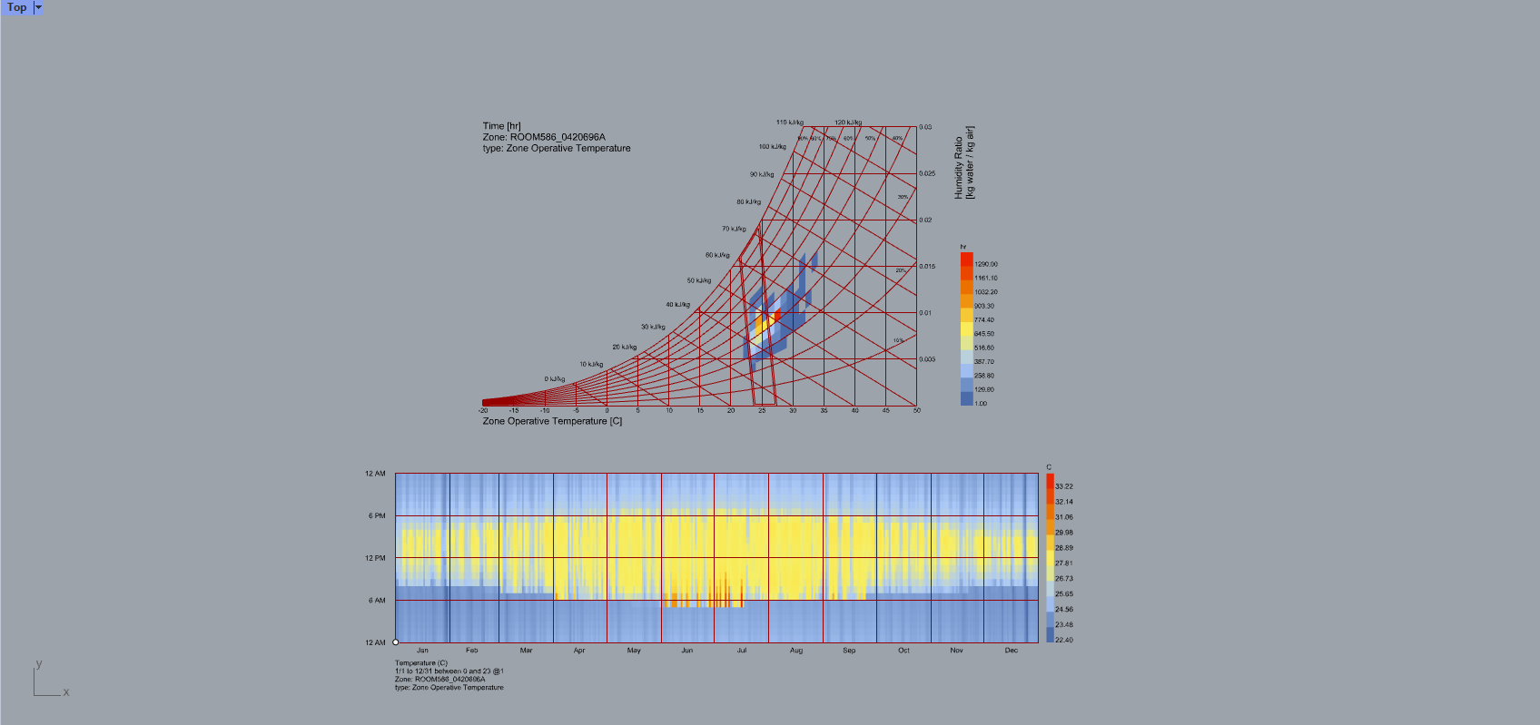Image resolution: width=1540 pixels, height=725 pixels.
Task: Select the '25' temperature axis tick label
Action: (762, 411)
